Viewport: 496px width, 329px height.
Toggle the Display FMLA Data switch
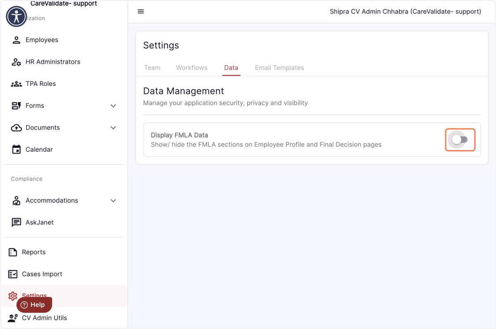coord(460,140)
